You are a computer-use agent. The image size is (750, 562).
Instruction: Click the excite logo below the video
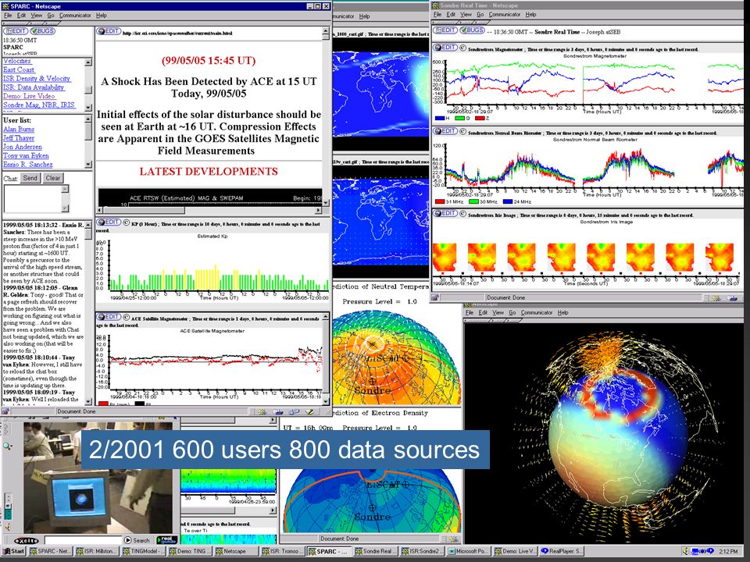[27, 540]
